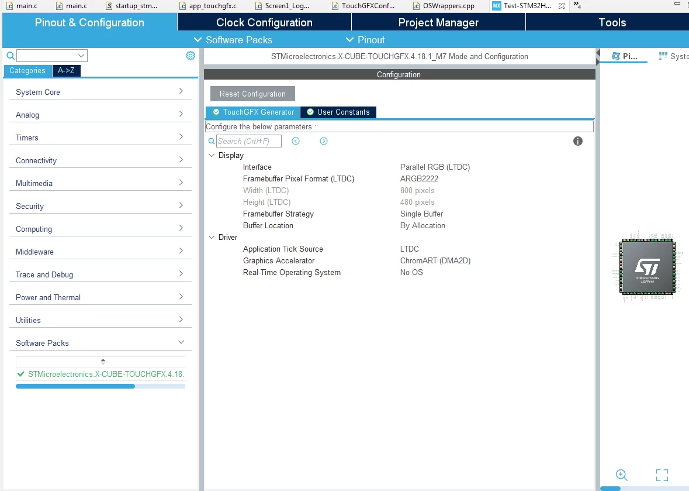Select the Categories view tab

tap(27, 70)
